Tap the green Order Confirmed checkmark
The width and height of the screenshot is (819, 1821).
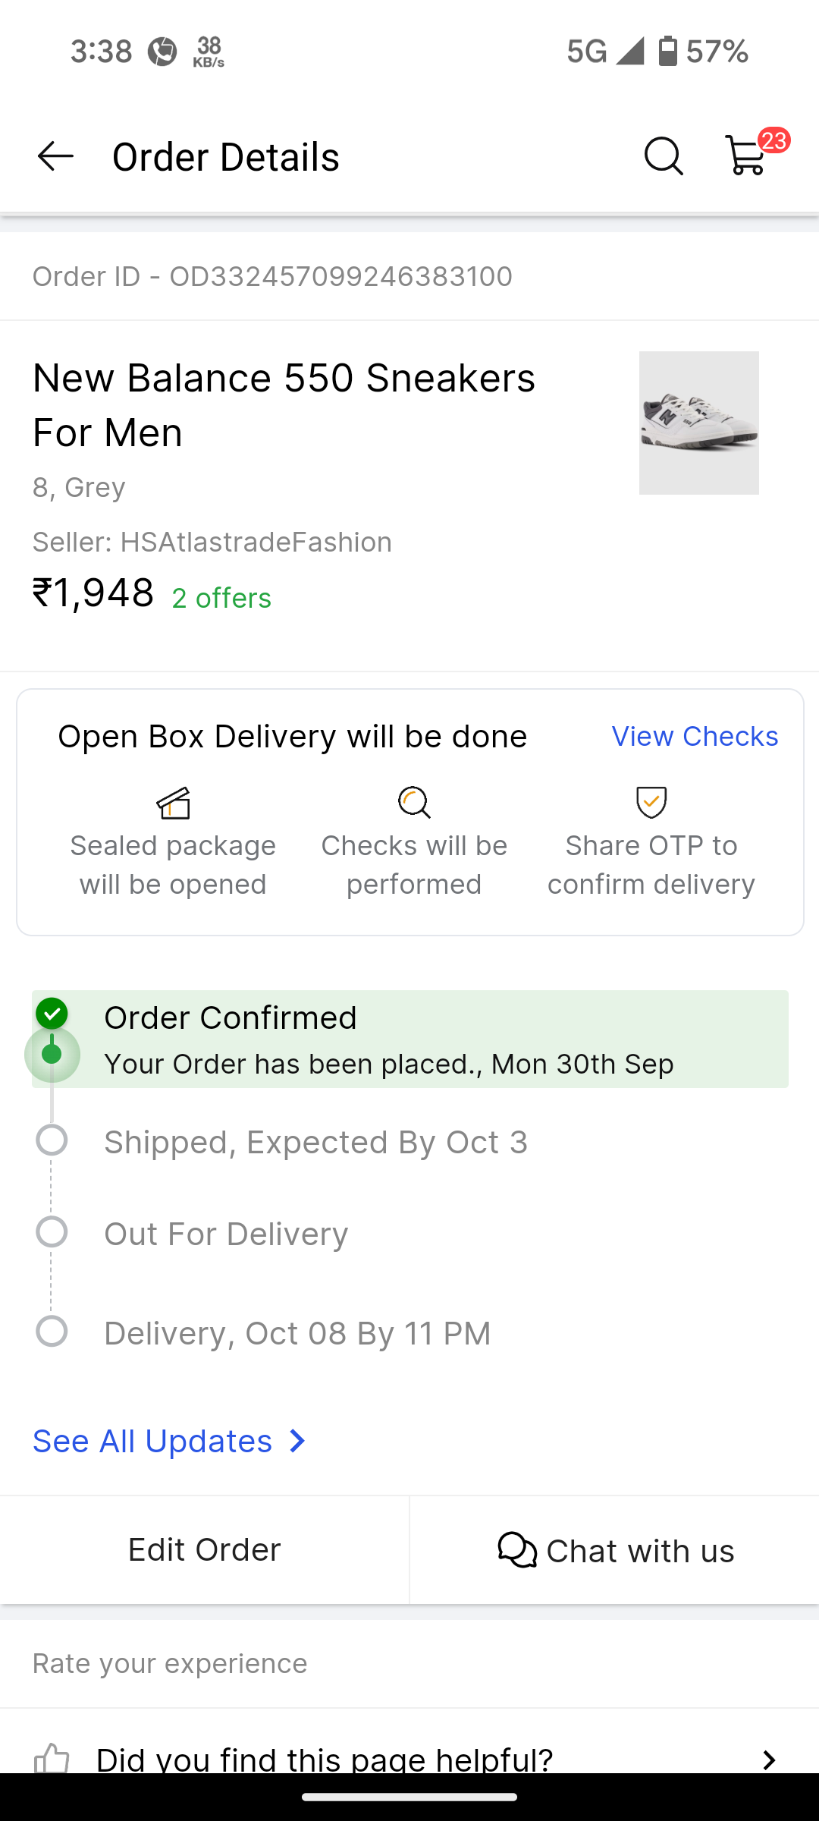pyautogui.click(x=52, y=1014)
